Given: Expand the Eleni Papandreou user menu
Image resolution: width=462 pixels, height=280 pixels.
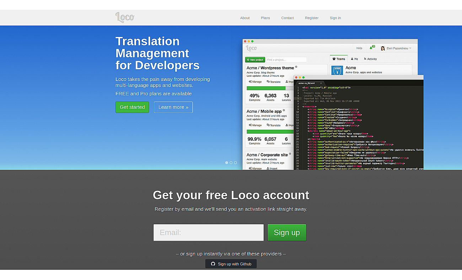Looking at the screenshot, I should 410,48.
